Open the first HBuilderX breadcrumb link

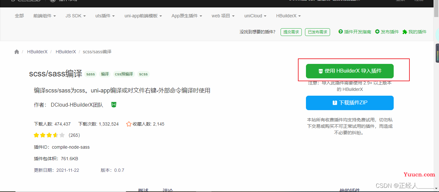click(37, 52)
